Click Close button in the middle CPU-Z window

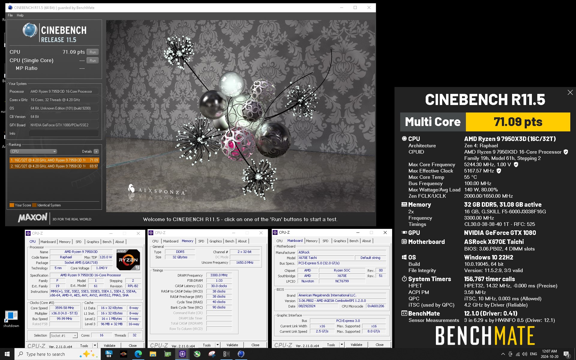[x=255, y=345]
